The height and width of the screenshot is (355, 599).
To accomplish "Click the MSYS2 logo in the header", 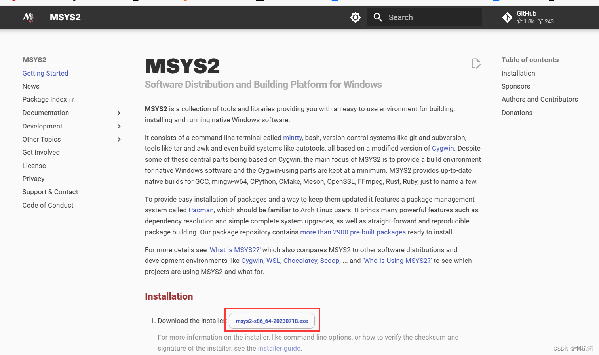I will (28, 17).
